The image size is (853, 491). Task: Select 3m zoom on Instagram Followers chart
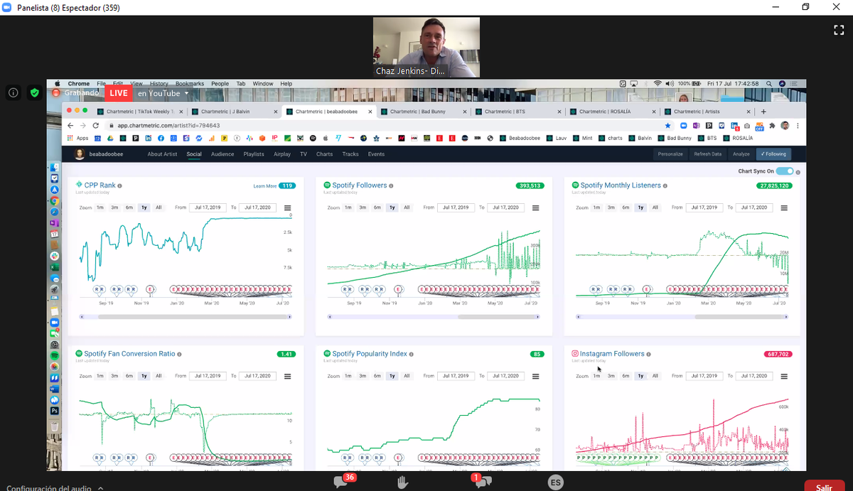point(611,376)
